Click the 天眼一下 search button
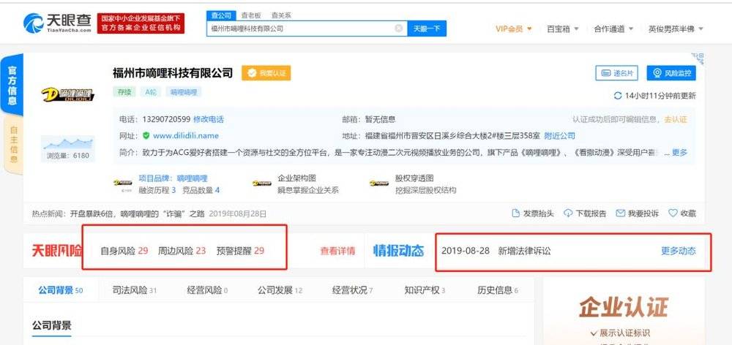This screenshot has height=345, width=732. click(427, 29)
